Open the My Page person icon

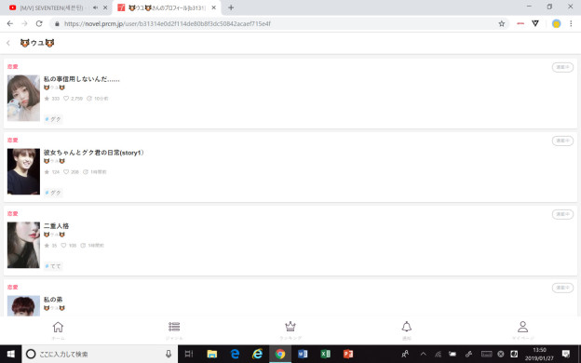(523, 327)
